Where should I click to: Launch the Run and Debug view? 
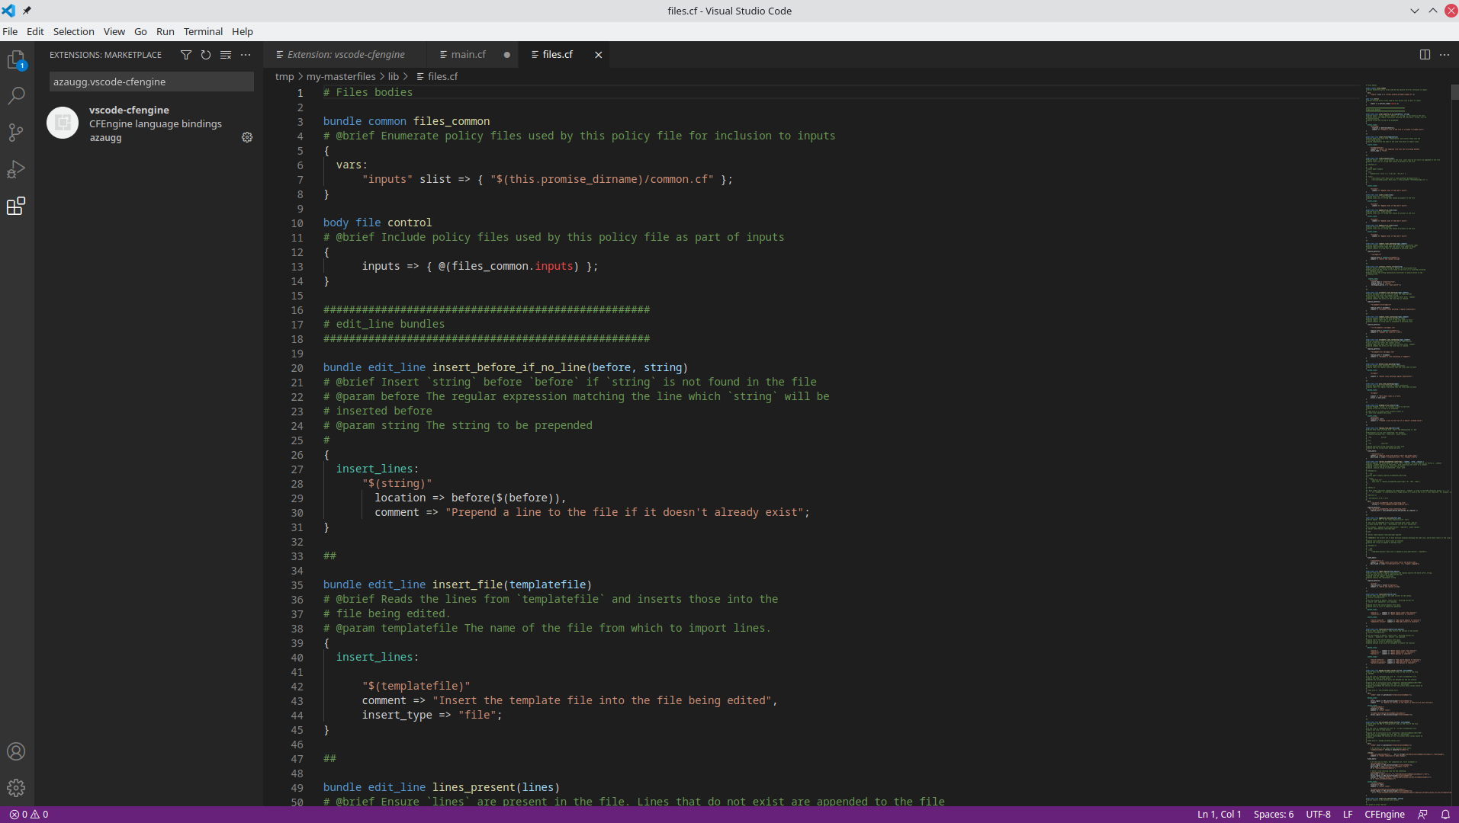point(16,169)
